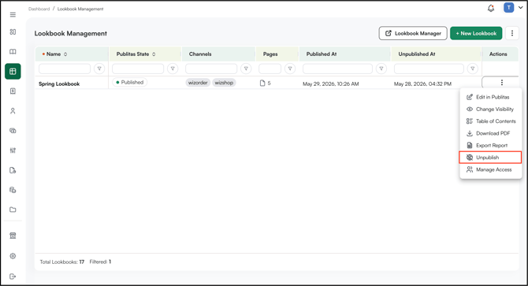Click the blue T user avatar
Image resolution: width=528 pixels, height=286 pixels.
(508, 7)
